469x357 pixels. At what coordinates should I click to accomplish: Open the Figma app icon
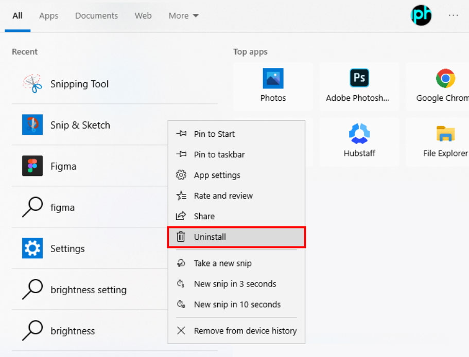coord(32,166)
